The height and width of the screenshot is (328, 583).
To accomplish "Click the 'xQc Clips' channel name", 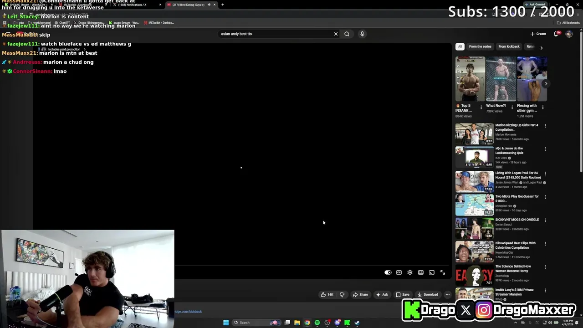I will pos(501,158).
